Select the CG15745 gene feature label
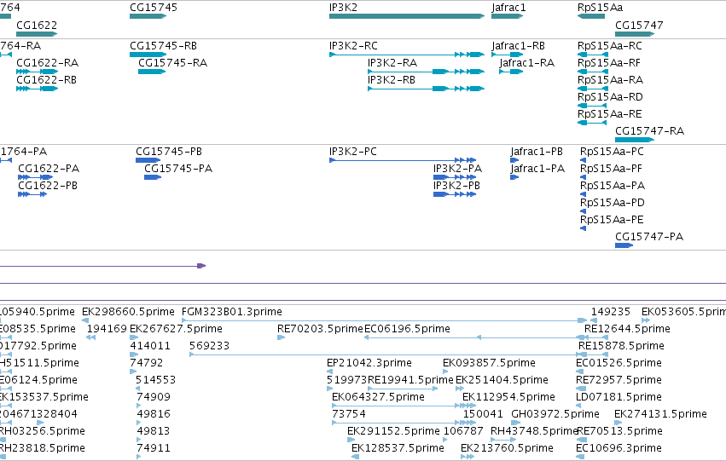The image size is (726, 461). click(x=154, y=8)
